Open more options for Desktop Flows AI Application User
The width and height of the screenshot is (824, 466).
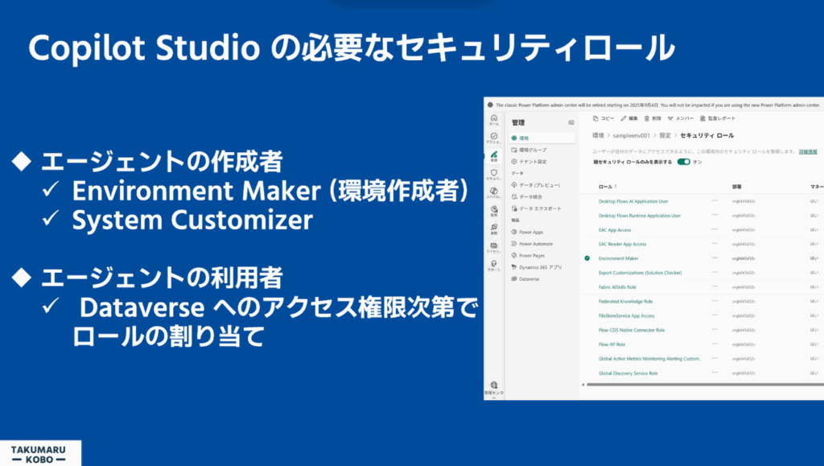[715, 201]
